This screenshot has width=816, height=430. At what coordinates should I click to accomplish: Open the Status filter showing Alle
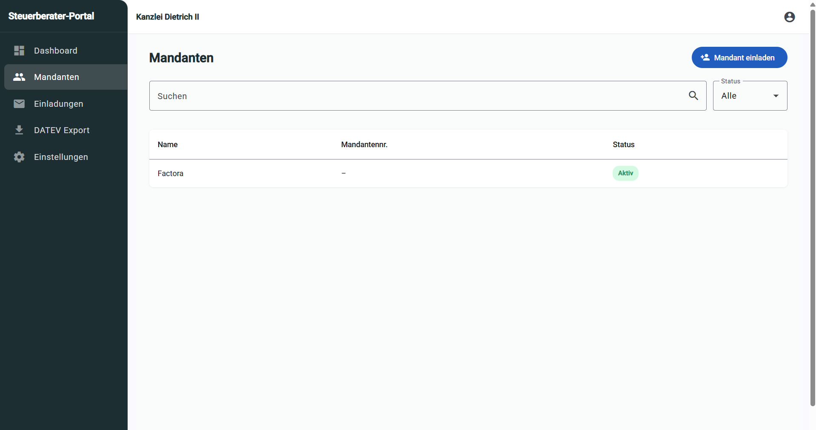[x=745, y=96]
